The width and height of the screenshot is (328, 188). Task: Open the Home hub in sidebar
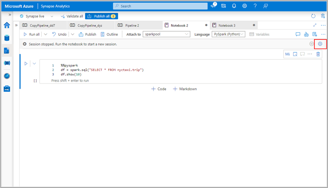pos(7,25)
